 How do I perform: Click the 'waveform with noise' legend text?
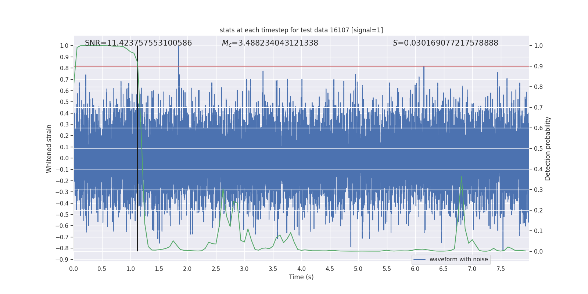458,259
